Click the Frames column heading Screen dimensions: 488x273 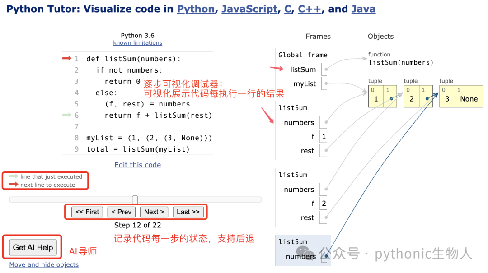click(318, 37)
